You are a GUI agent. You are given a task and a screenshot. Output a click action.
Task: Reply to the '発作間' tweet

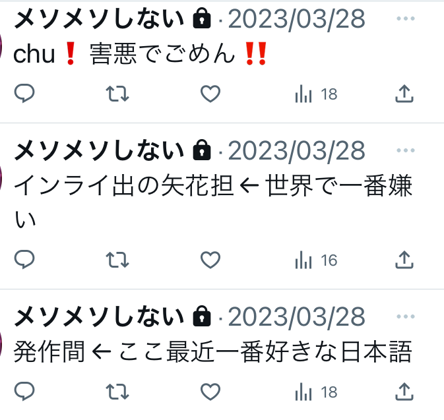point(24,392)
